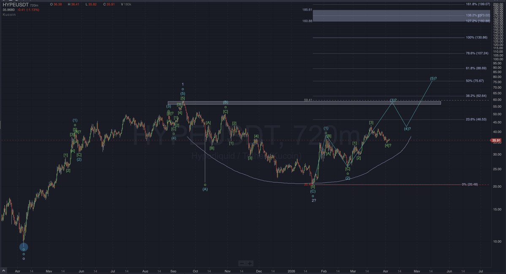Click the -0.41 (-1.13%) price change text

click(28, 10)
